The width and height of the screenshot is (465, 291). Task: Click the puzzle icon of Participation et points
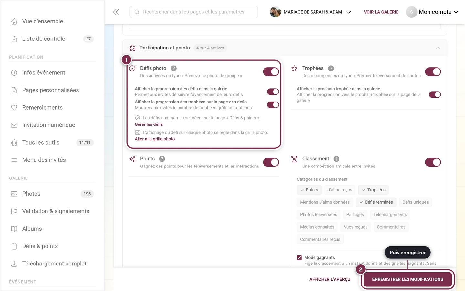(x=132, y=48)
